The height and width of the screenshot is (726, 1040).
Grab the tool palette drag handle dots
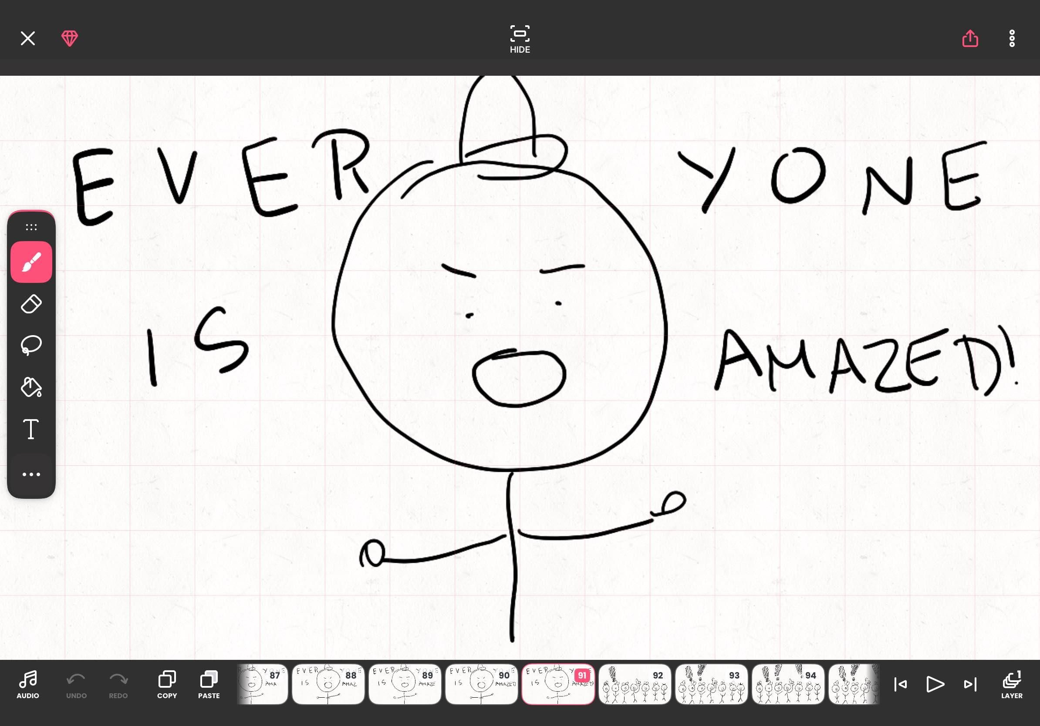pos(31,227)
